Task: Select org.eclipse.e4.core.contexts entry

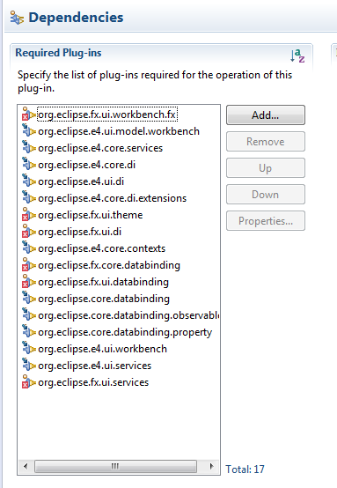Action: click(x=102, y=248)
